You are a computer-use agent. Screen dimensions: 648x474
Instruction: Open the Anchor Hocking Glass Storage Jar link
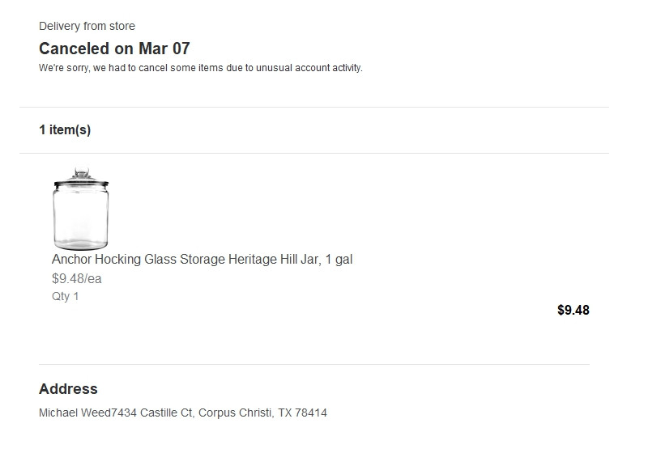202,260
